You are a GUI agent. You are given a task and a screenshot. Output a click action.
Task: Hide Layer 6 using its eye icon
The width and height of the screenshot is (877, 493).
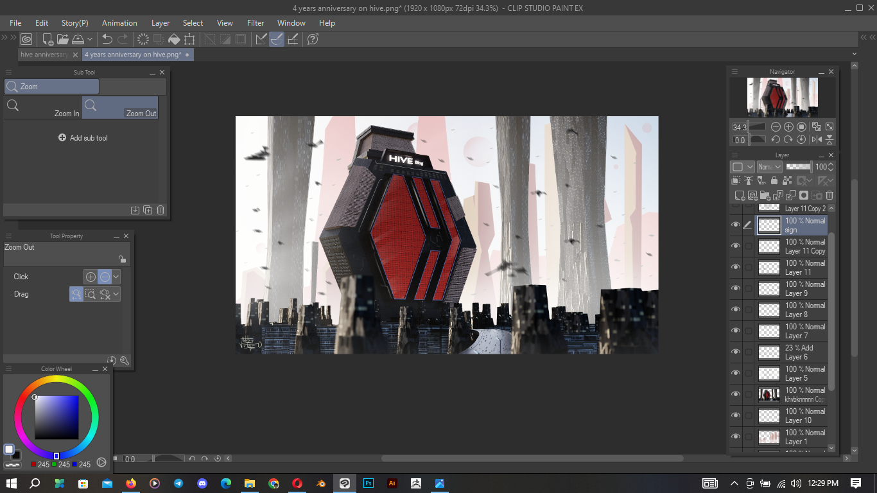point(736,352)
